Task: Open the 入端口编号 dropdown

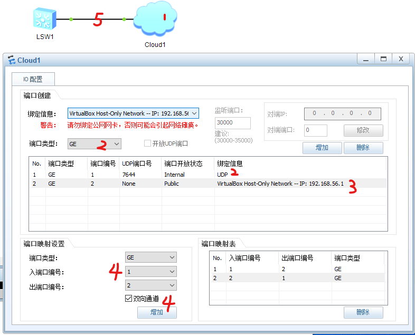Action: [172, 272]
